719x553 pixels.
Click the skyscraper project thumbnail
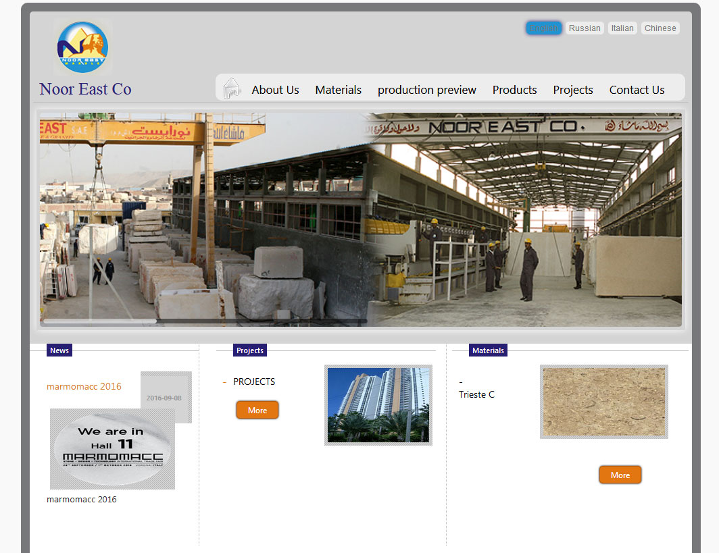pos(378,405)
